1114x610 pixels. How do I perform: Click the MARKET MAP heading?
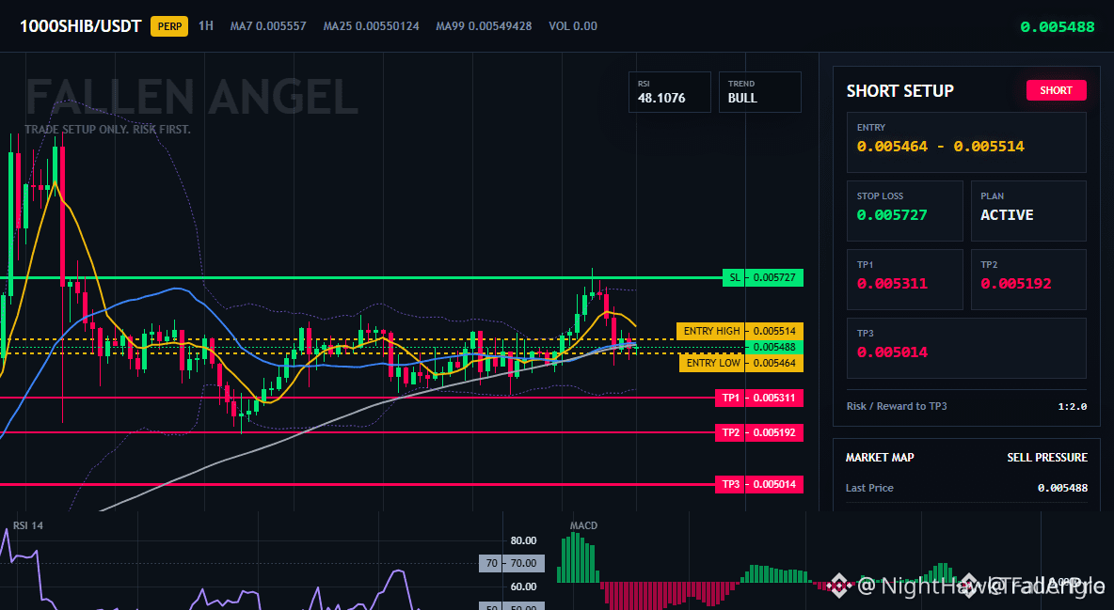880,458
